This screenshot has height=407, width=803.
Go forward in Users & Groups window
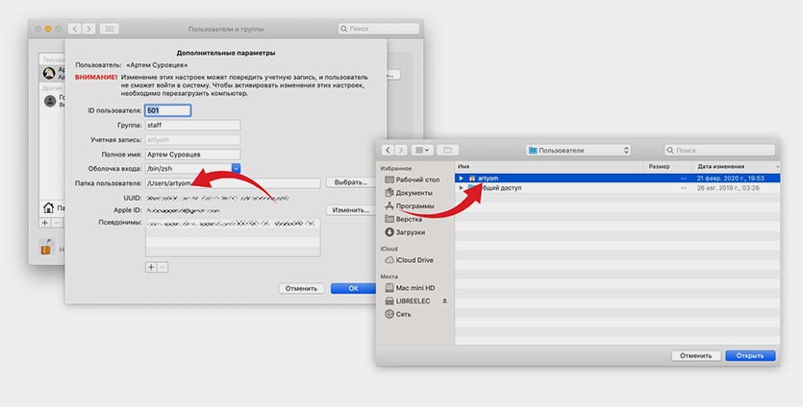click(x=88, y=29)
